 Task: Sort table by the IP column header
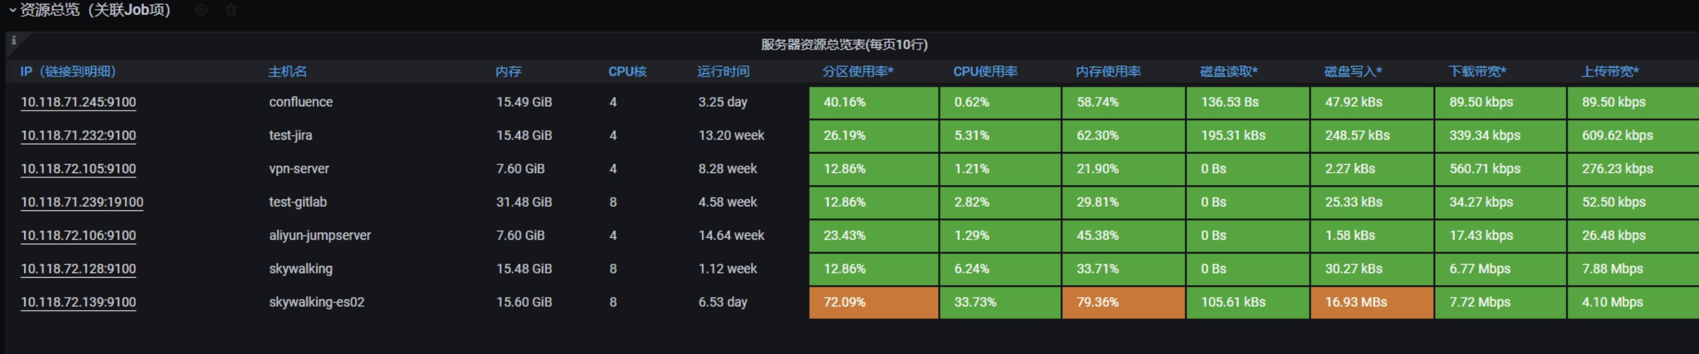coord(68,72)
